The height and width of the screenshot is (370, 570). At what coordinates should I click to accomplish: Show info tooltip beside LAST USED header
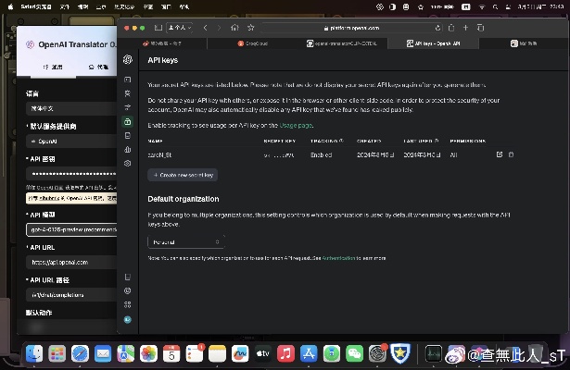(x=437, y=141)
